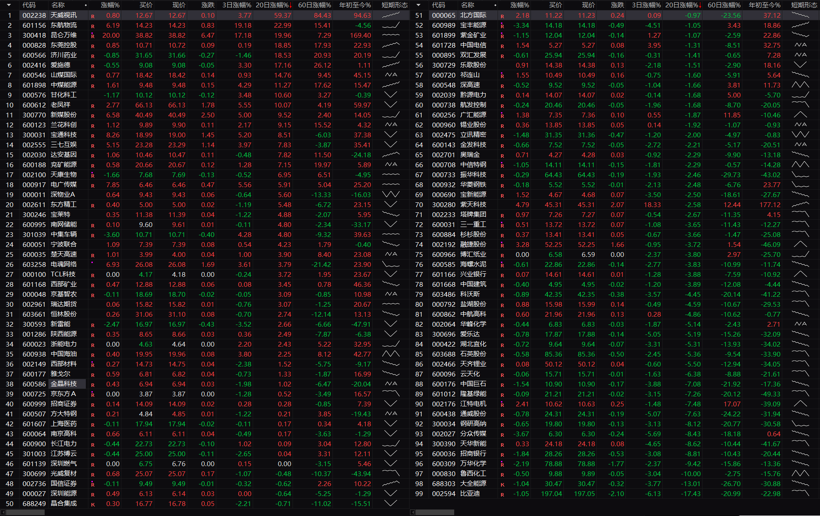Viewport: 820px width, 516px height.
Task: Select the stock name 上海医药
Action: (x=64, y=424)
